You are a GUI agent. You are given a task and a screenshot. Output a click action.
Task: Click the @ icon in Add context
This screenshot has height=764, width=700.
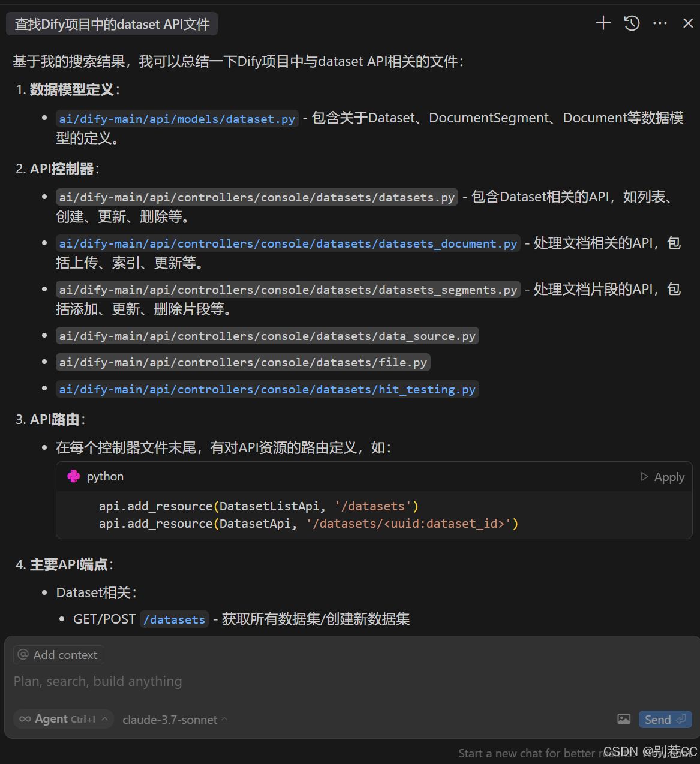[x=23, y=654]
